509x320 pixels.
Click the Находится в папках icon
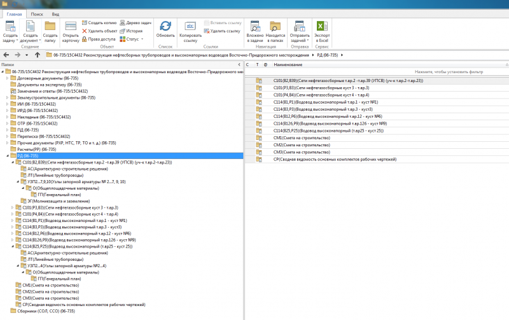tap(275, 31)
